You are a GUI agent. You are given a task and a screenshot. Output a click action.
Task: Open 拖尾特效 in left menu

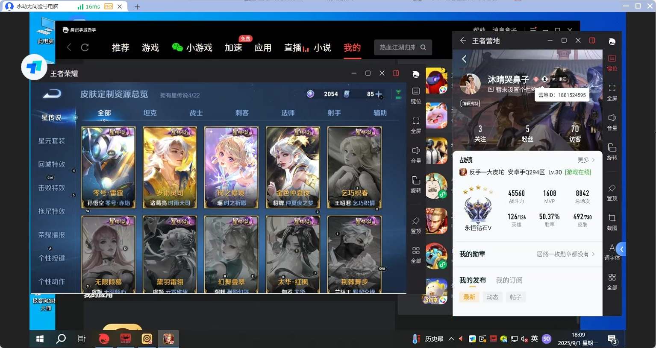pyautogui.click(x=52, y=211)
